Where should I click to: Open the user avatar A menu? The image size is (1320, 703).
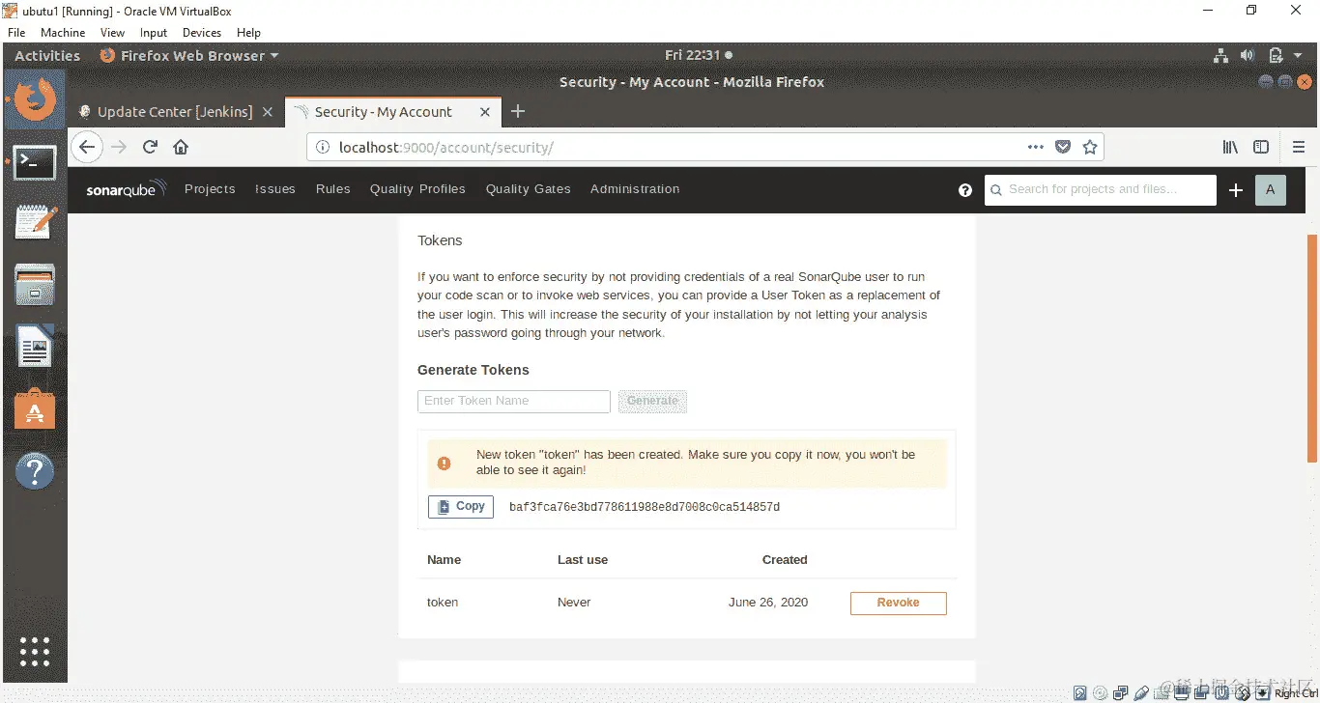(1270, 190)
